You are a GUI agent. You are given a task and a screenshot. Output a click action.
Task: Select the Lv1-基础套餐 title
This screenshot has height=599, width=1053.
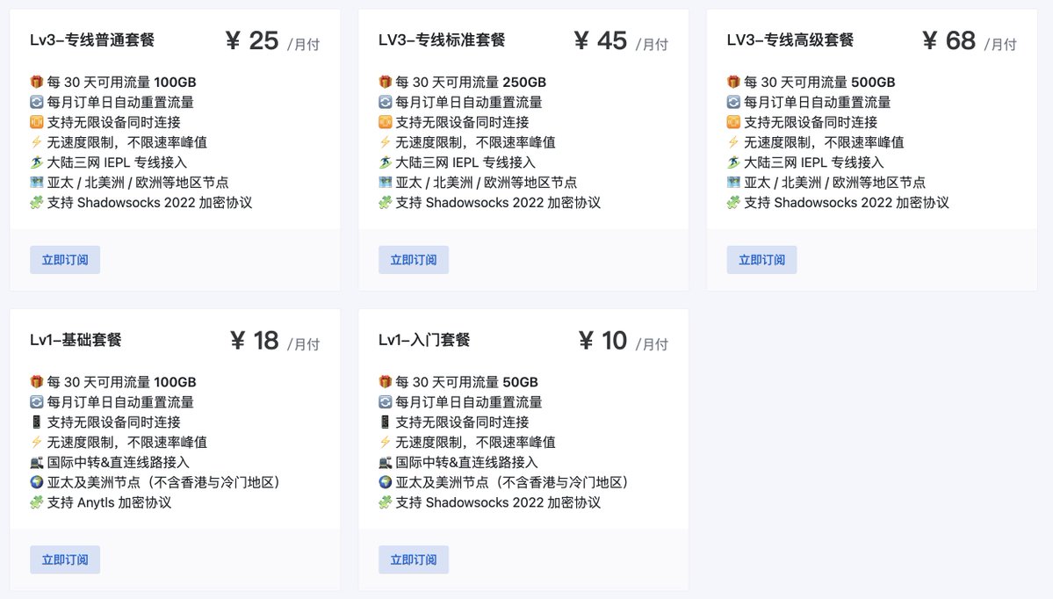click(x=76, y=340)
